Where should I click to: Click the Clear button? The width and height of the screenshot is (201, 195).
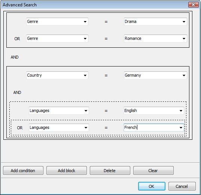153,171
